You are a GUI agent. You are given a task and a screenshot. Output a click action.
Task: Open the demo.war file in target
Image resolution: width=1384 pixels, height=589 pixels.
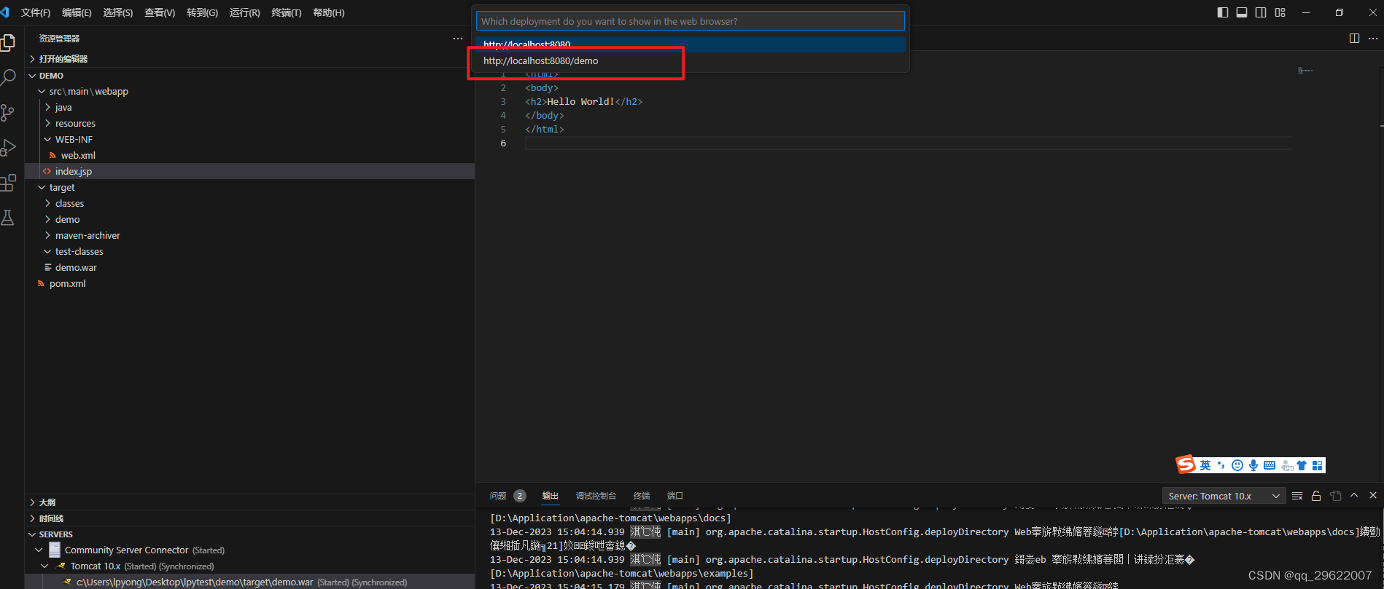coord(250,267)
